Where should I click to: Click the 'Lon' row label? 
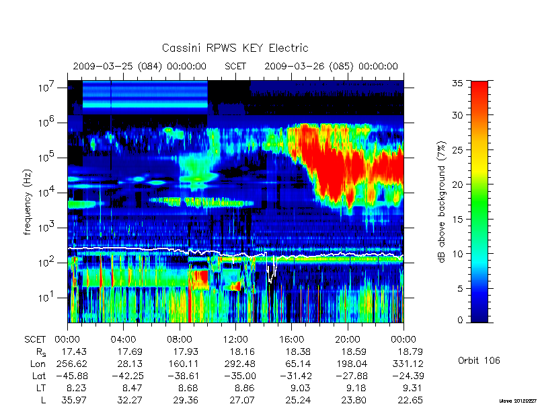[x=38, y=364]
